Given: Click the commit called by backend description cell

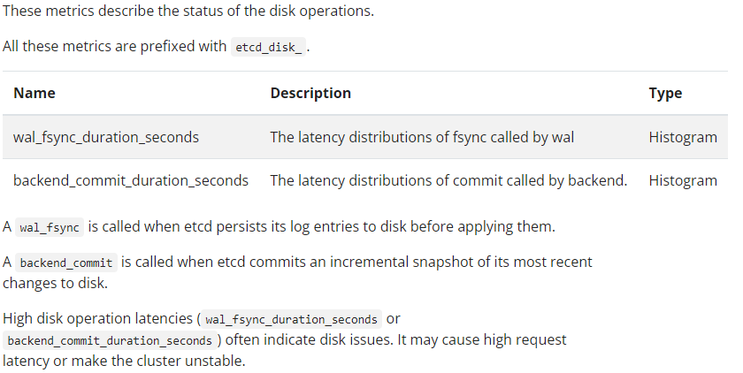Looking at the screenshot, I should point(448,180).
